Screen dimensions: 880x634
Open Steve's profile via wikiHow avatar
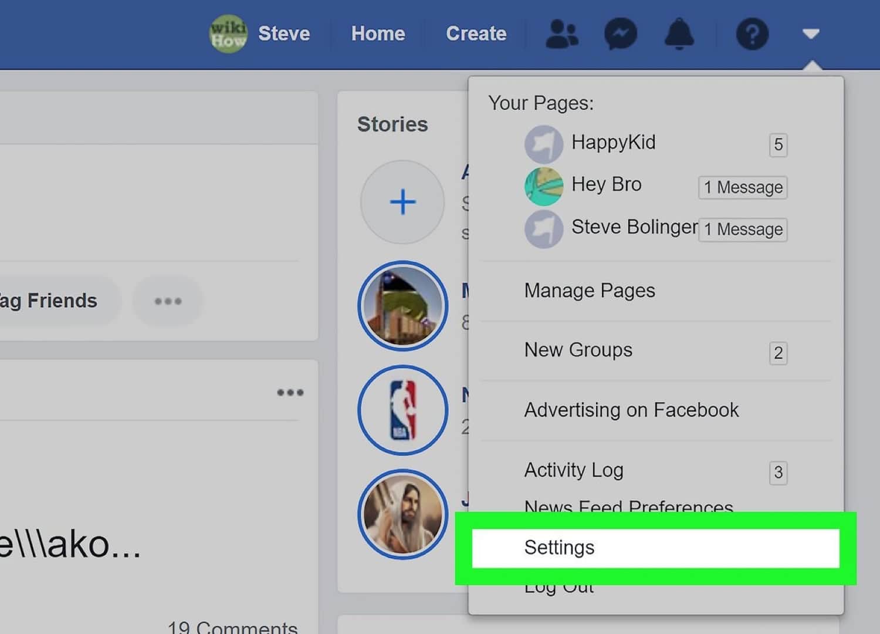click(228, 34)
